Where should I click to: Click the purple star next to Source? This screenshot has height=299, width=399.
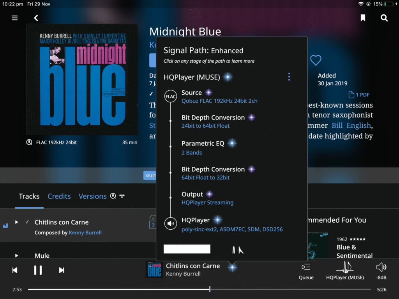coord(209,93)
